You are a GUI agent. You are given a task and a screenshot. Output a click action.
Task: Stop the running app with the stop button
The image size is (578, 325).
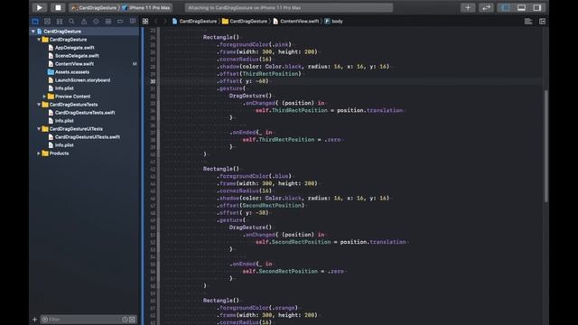[58, 7]
